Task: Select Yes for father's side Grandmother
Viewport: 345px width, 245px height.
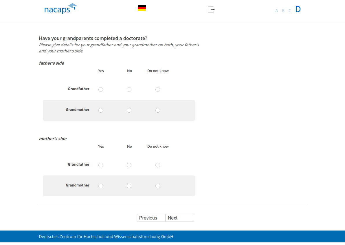Action: pyautogui.click(x=101, y=110)
